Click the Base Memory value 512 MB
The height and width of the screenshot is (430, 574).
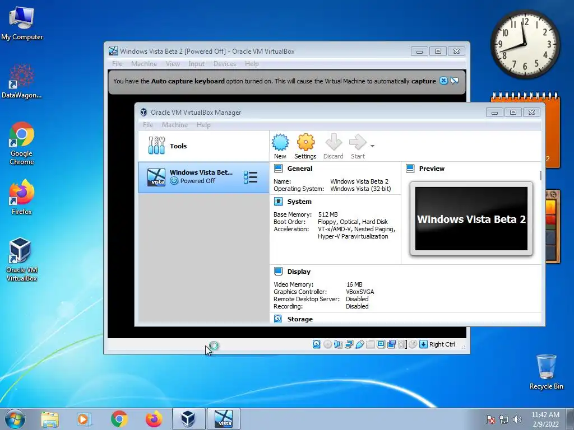tap(328, 214)
